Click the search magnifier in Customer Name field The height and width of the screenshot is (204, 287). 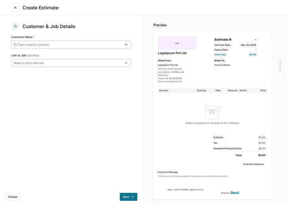[x=15, y=45]
